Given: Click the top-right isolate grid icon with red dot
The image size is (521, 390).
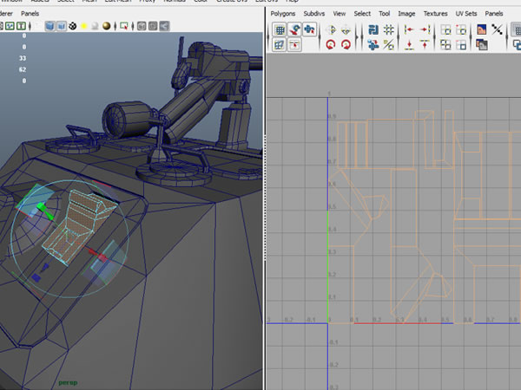Looking at the screenshot, I should pos(461,29).
